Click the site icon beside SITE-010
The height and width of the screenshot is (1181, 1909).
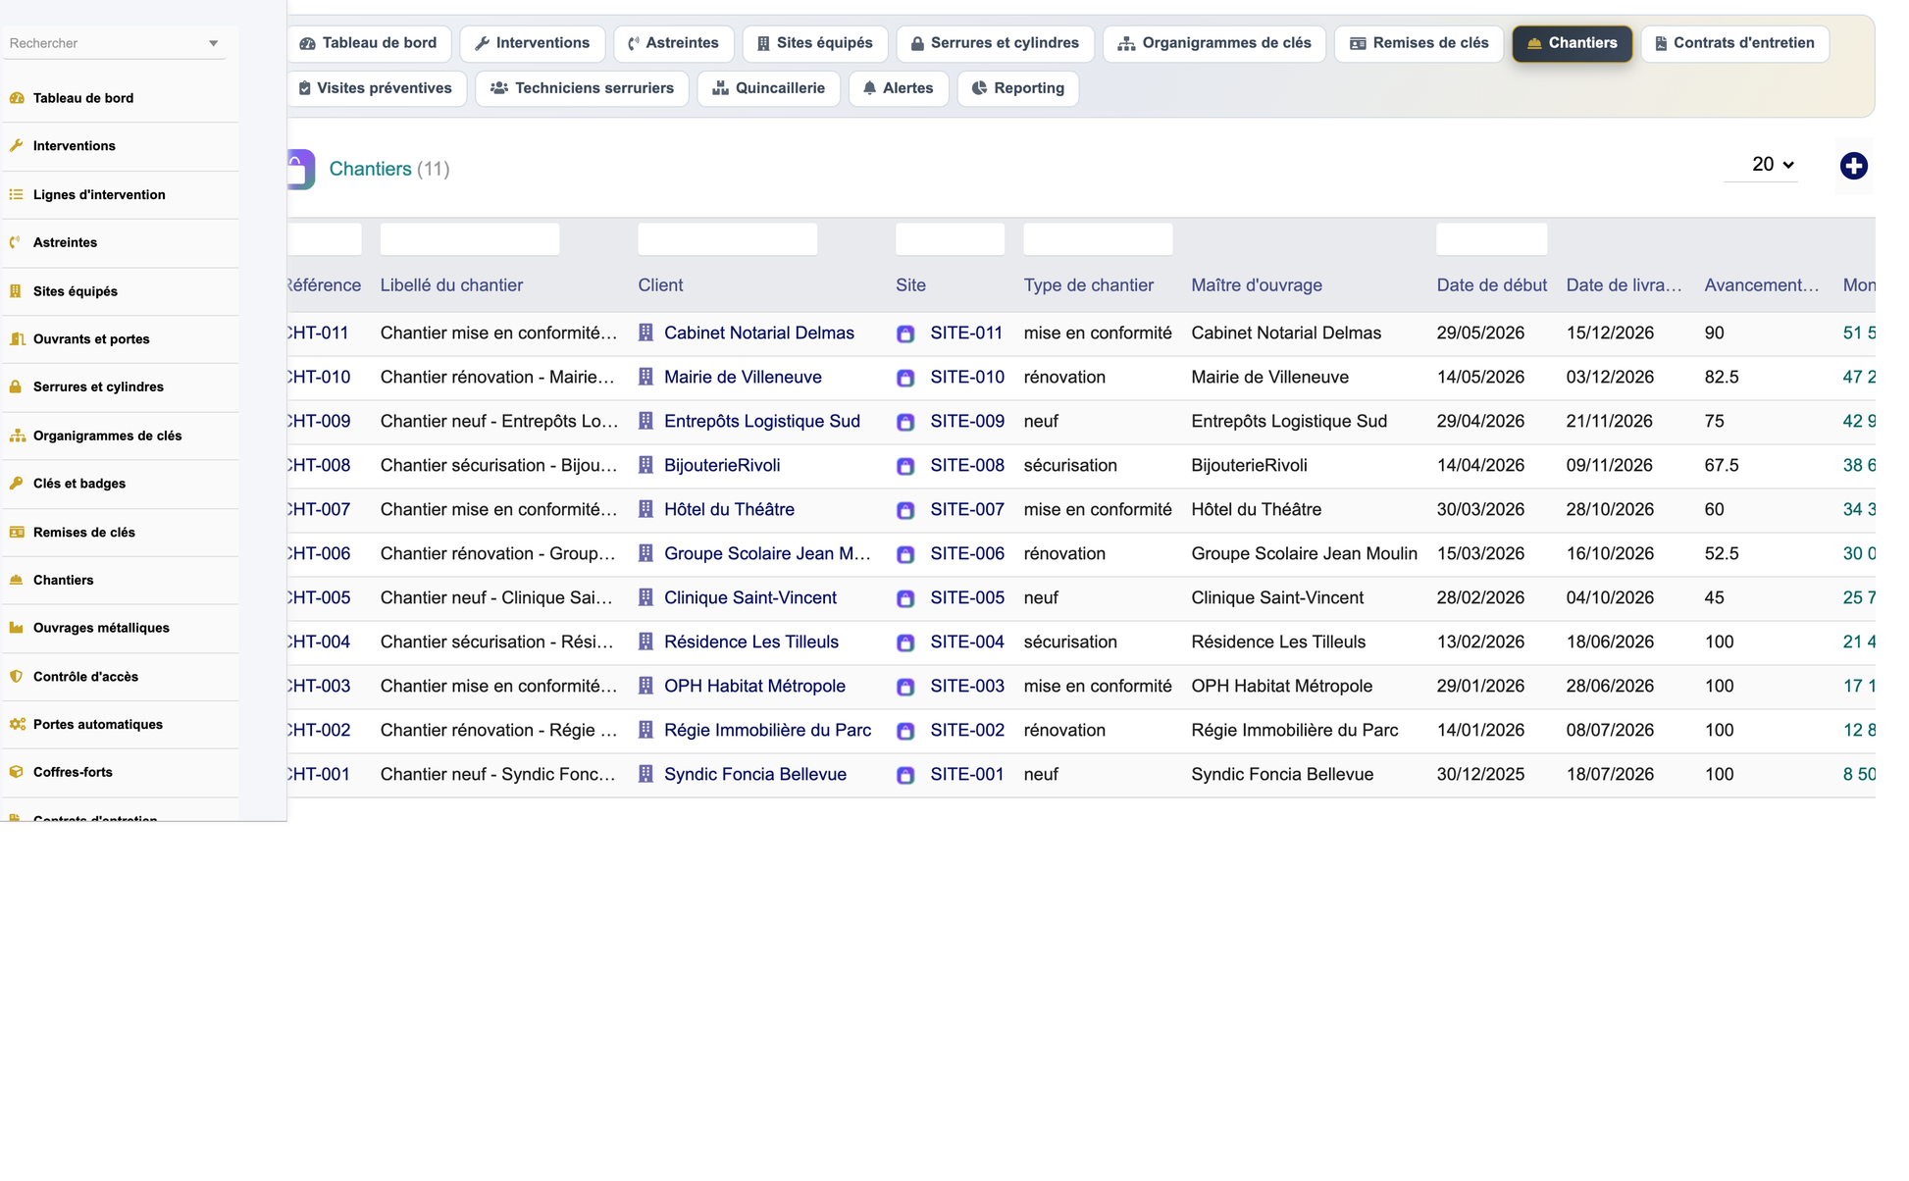click(x=905, y=379)
